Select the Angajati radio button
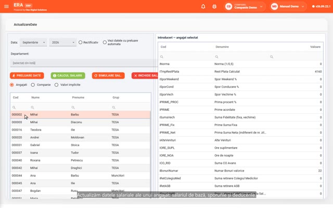Image resolution: width=333 pixels, height=208 pixels. (x=12, y=85)
